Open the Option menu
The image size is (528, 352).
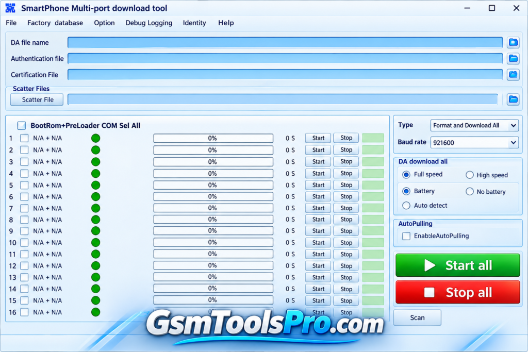[x=104, y=23]
